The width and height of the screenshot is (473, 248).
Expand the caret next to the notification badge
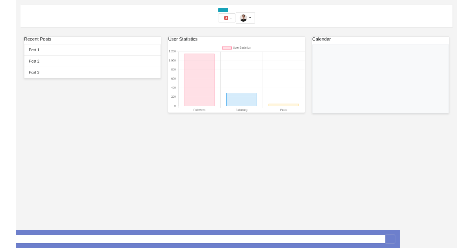231,18
